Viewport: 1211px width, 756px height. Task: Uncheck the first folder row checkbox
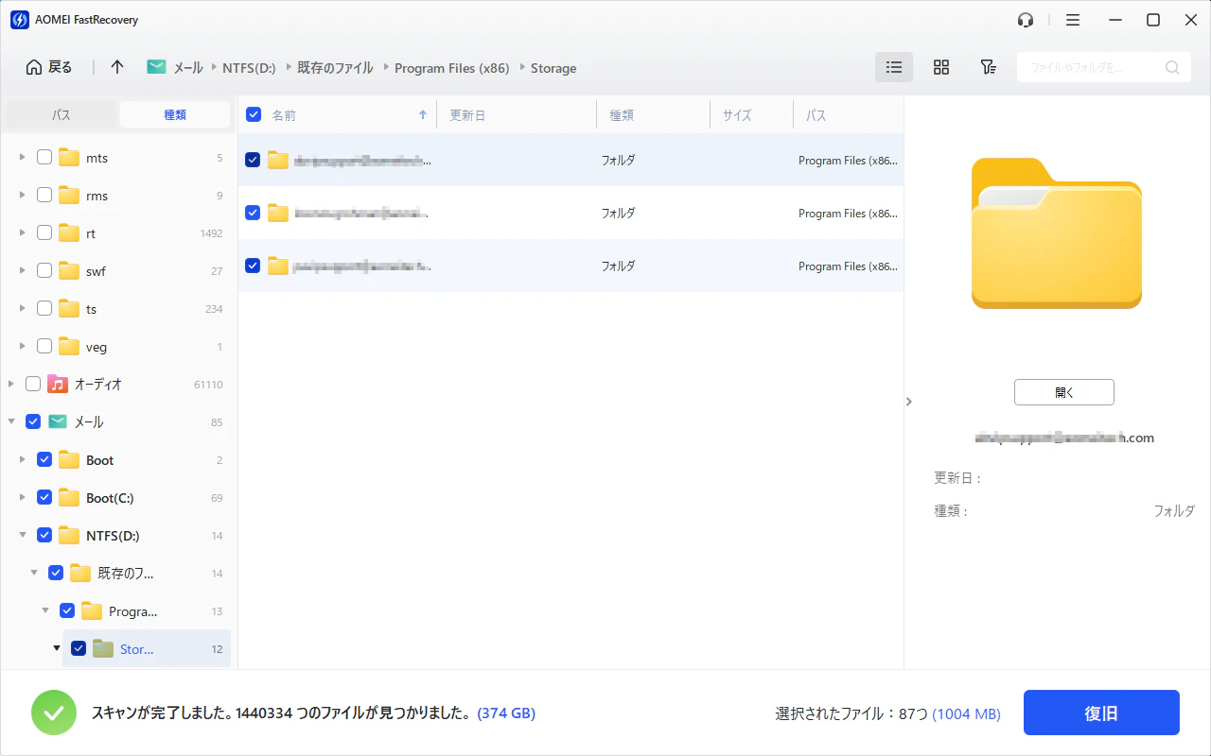(253, 160)
